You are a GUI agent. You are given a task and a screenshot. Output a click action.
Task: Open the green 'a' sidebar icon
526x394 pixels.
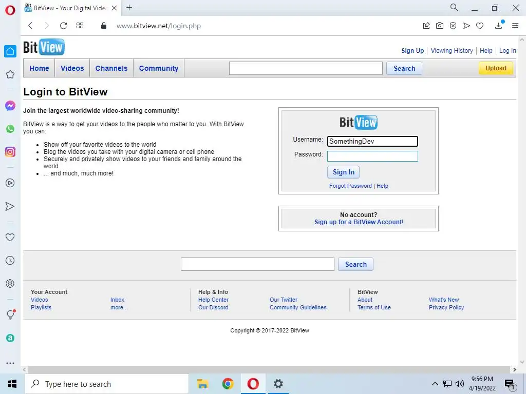10,338
